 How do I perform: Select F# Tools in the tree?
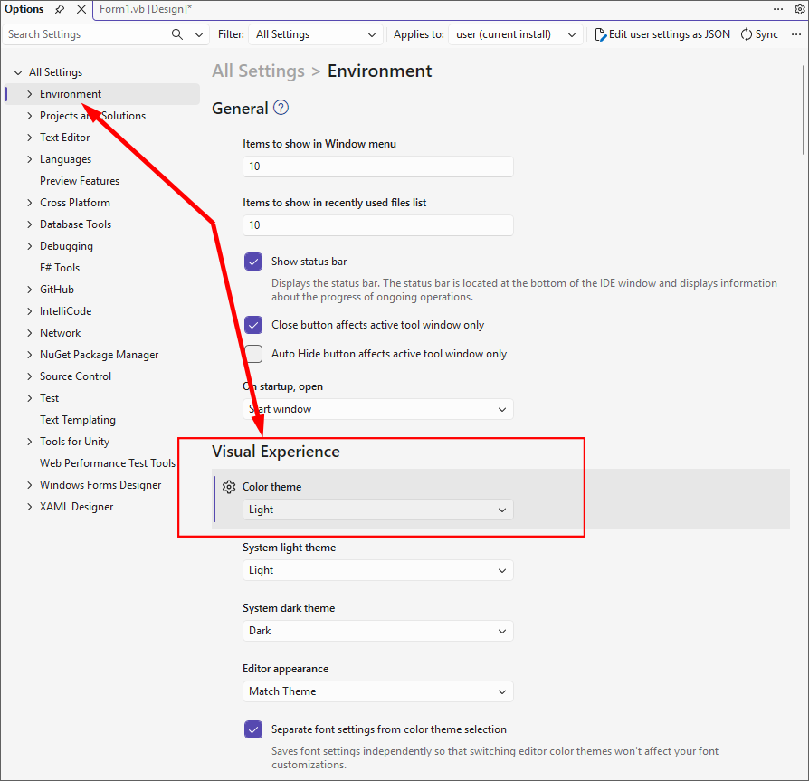pyautogui.click(x=60, y=268)
